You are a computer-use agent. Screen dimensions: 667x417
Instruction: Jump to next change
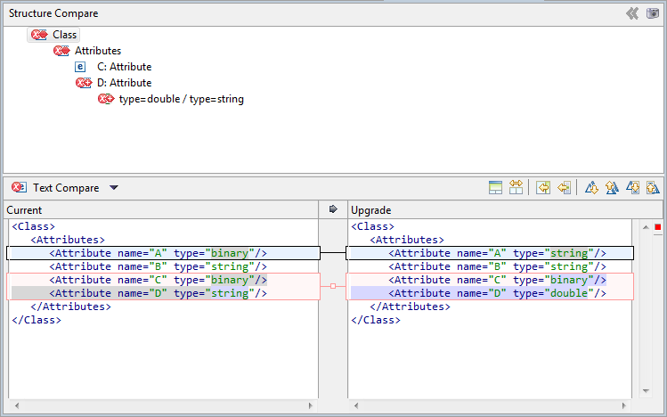632,187
